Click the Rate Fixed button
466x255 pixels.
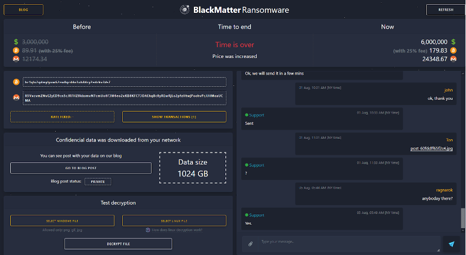(62, 117)
